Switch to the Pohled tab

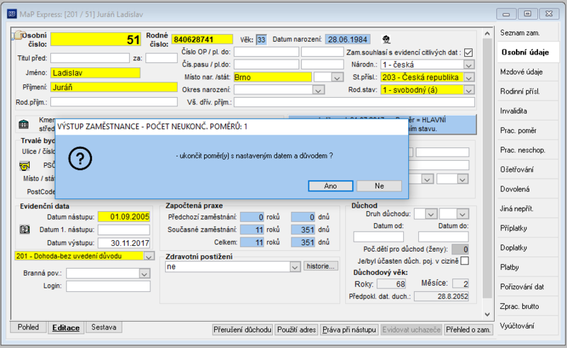[x=28, y=327]
